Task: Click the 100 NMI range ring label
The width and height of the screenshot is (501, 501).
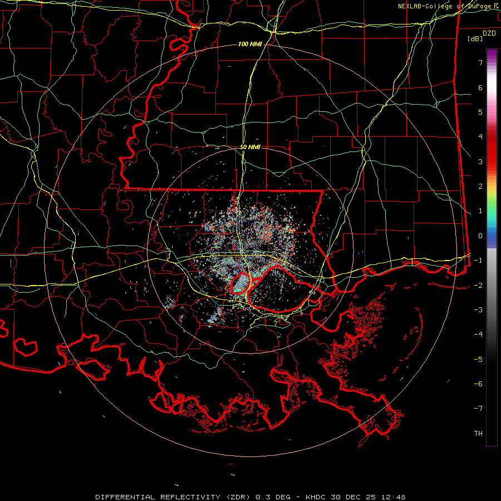Action: coord(250,44)
